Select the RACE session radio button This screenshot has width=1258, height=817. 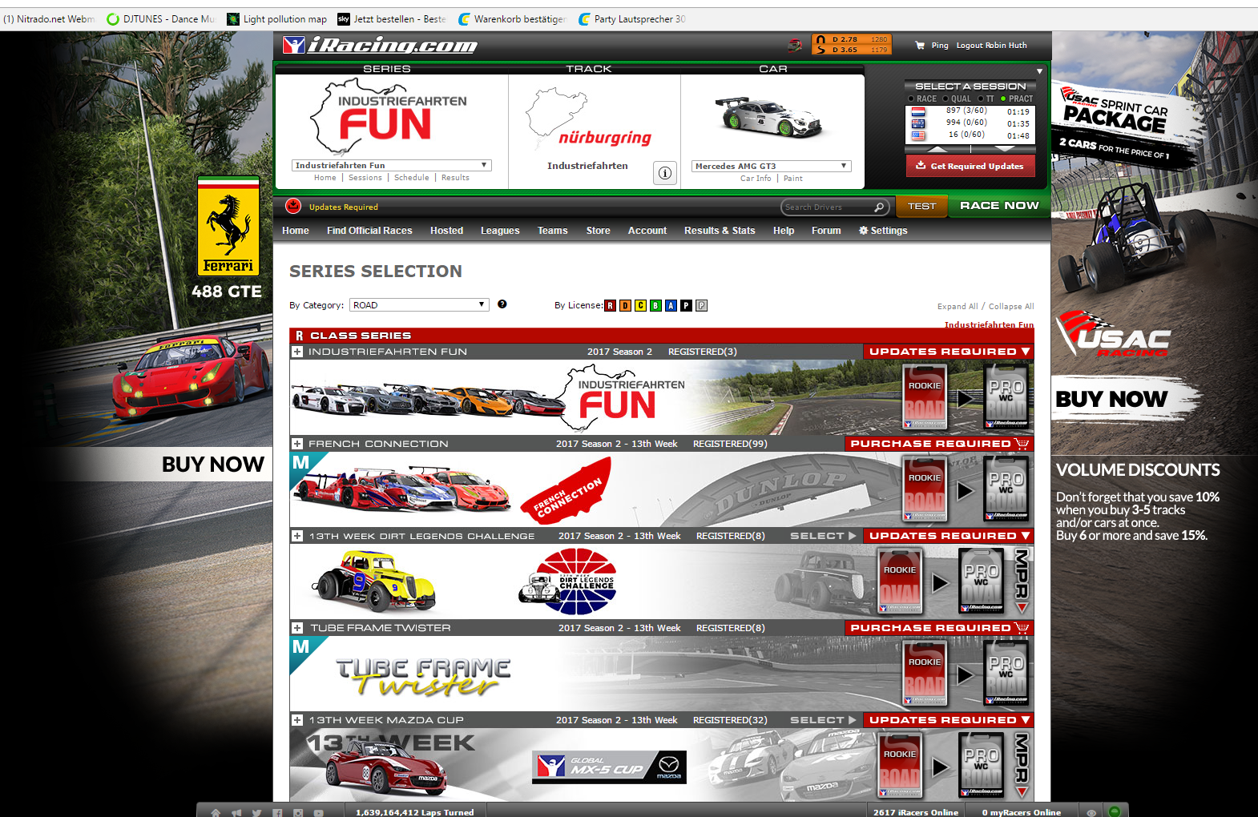(911, 99)
